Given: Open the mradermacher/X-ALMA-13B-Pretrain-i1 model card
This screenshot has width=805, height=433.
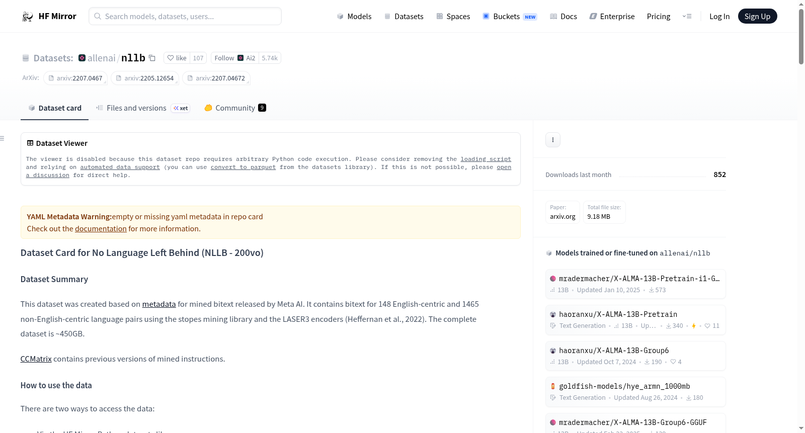Looking at the screenshot, I should pos(635,284).
